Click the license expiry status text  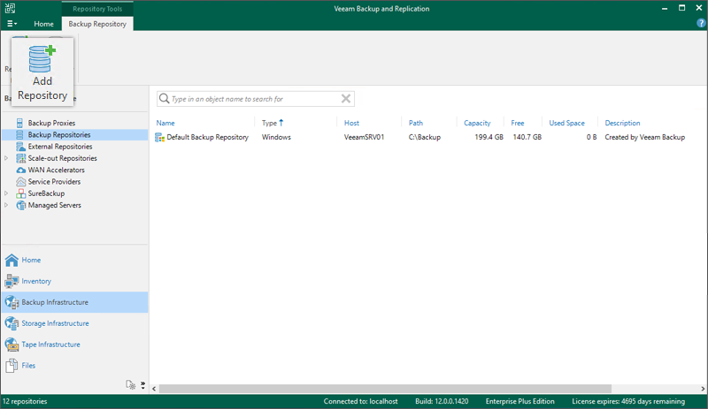pos(628,401)
